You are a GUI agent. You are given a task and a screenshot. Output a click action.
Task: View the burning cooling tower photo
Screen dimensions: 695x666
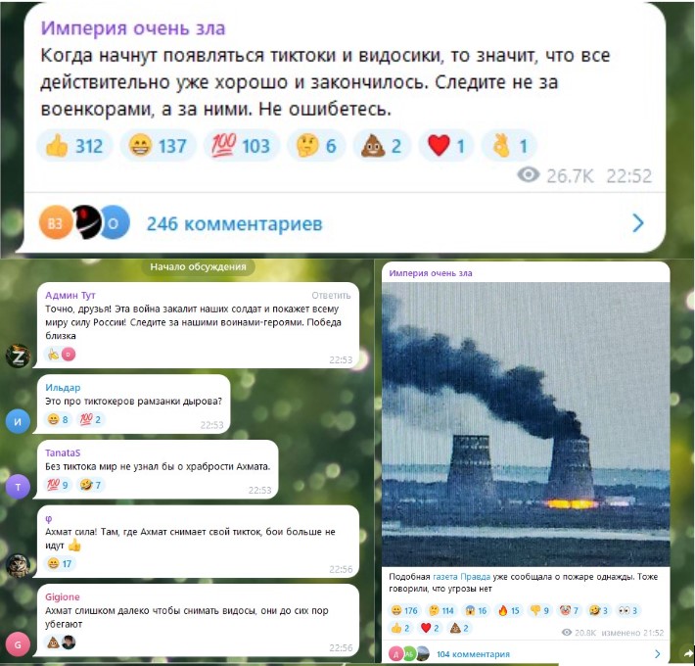(x=526, y=424)
